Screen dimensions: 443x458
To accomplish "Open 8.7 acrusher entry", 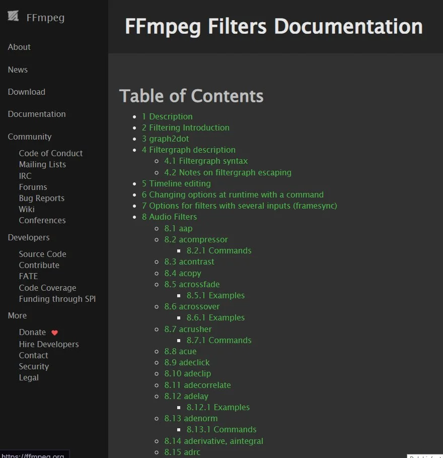I will [188, 329].
